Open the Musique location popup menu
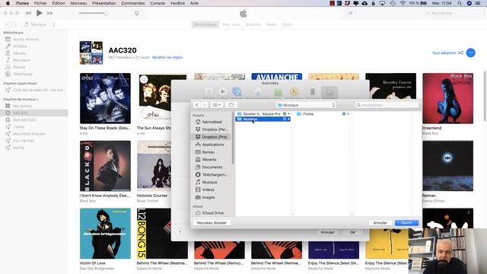The width and height of the screenshot is (487, 274). click(x=306, y=105)
